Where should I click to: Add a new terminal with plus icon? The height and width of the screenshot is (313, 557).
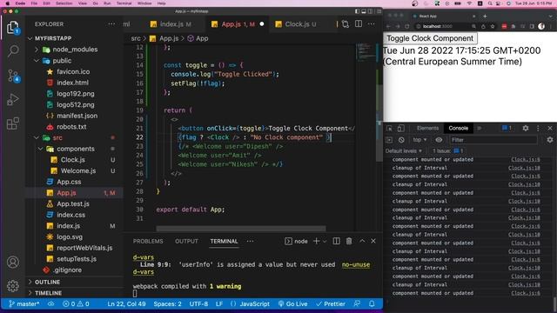(316, 241)
